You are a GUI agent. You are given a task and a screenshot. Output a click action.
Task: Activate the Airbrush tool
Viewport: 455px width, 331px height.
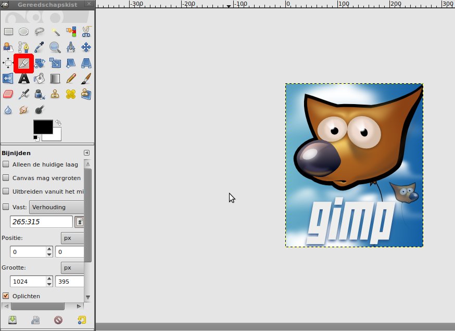pos(24,94)
